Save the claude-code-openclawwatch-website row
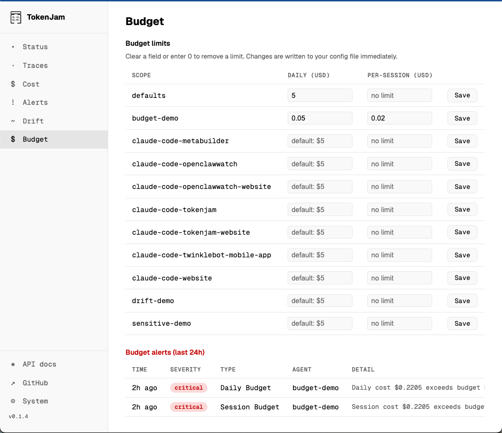This screenshot has height=433, width=502. pos(462,186)
